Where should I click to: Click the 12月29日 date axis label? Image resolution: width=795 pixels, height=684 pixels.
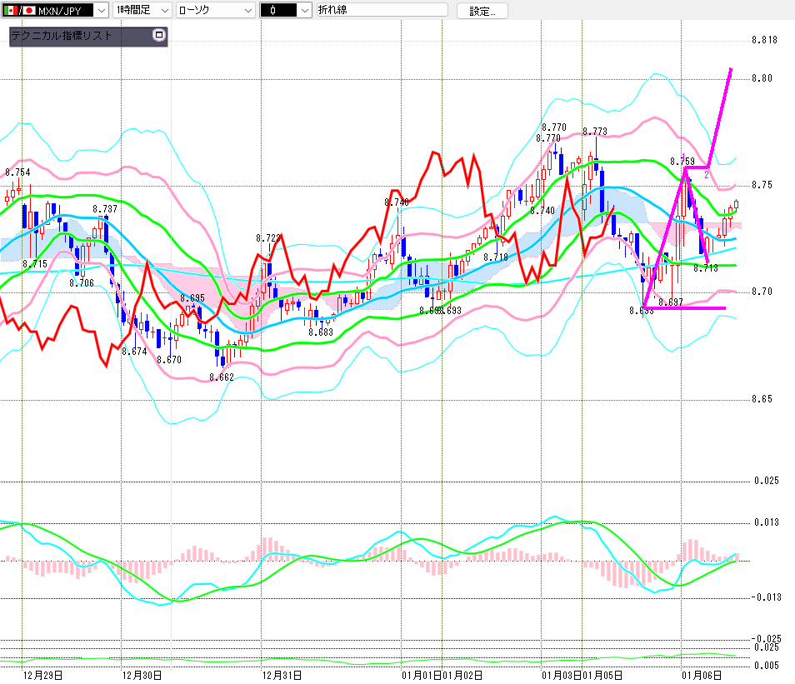pyautogui.click(x=42, y=674)
